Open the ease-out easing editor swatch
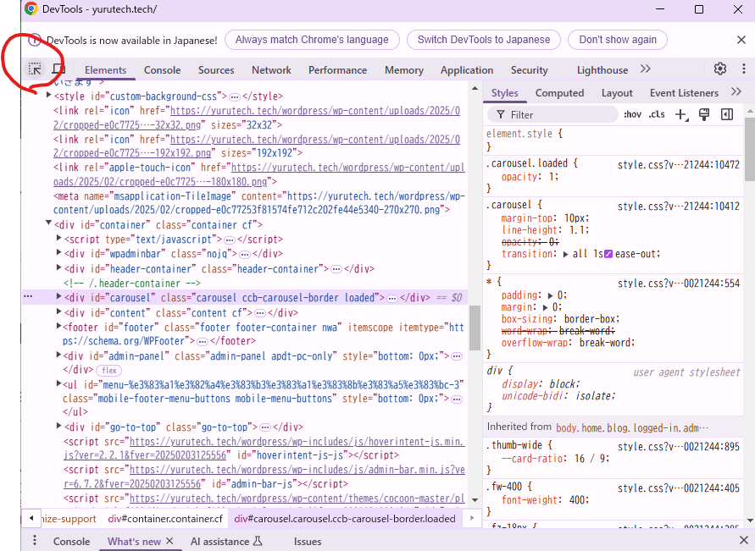Image resolution: width=755 pixels, height=551 pixels. point(608,254)
